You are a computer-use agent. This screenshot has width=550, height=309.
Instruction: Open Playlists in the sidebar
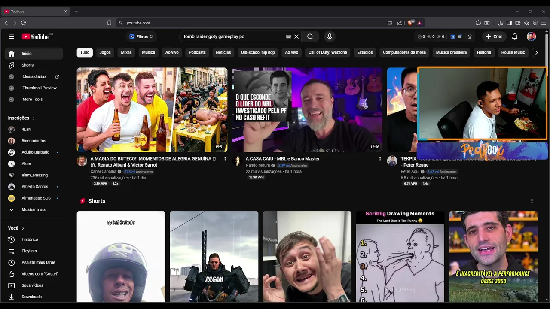pos(34,251)
